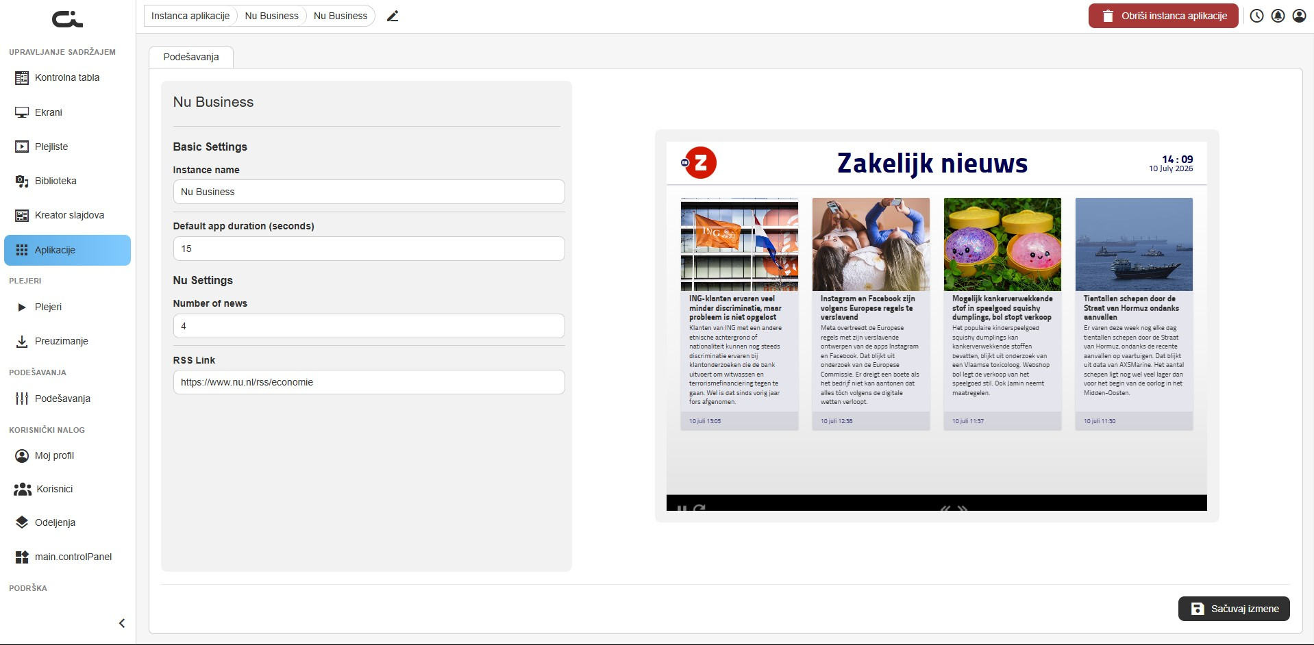Click the Default app duration field
The image size is (1314, 645).
pos(369,249)
